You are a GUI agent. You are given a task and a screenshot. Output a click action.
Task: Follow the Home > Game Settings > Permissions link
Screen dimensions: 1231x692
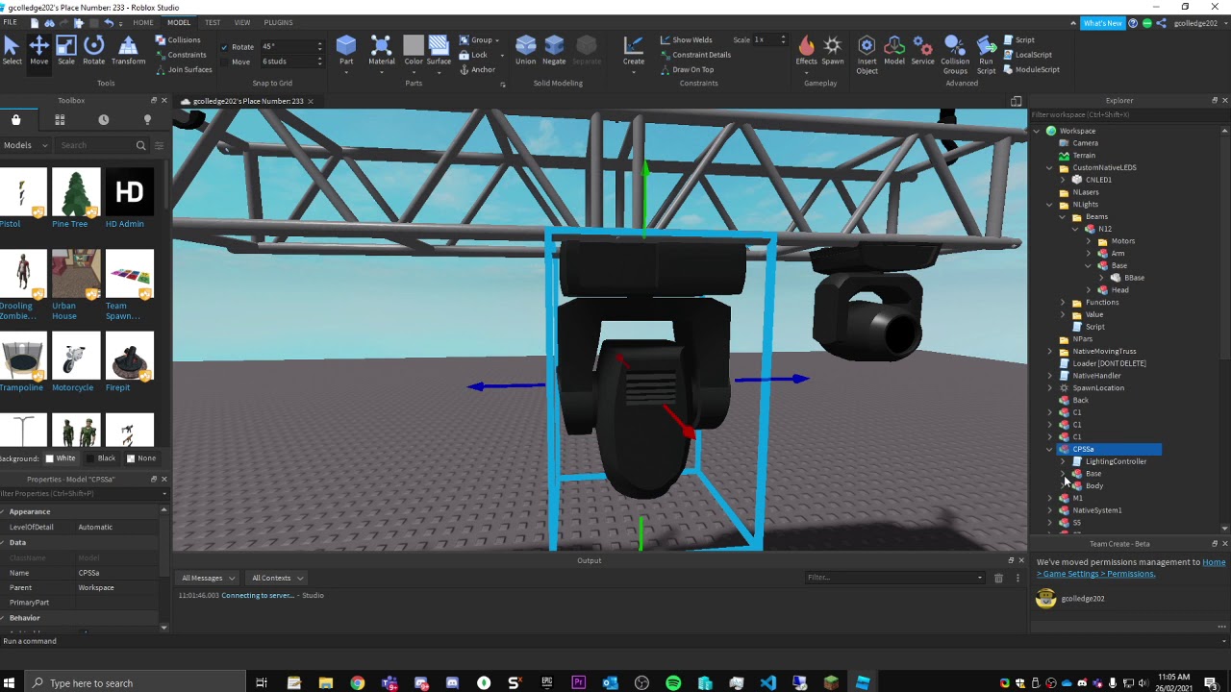click(x=1131, y=568)
